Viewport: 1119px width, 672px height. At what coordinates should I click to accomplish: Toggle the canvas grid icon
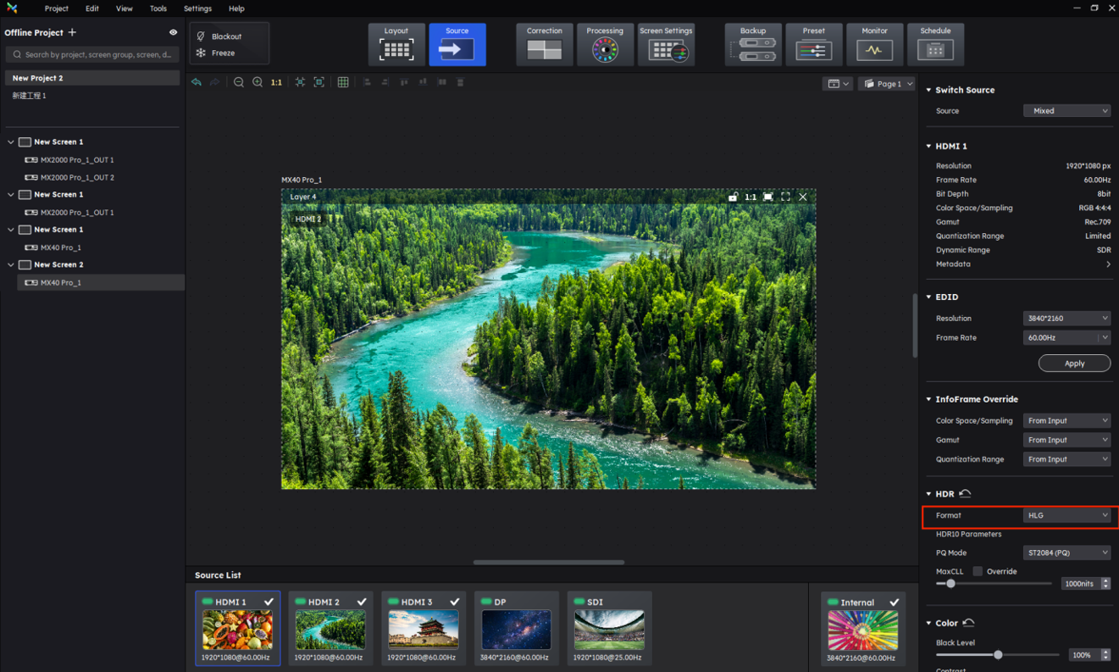(343, 82)
